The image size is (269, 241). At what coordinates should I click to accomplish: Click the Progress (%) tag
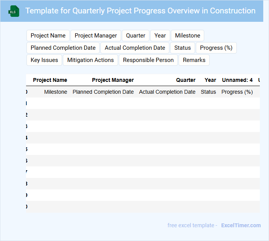216,48
